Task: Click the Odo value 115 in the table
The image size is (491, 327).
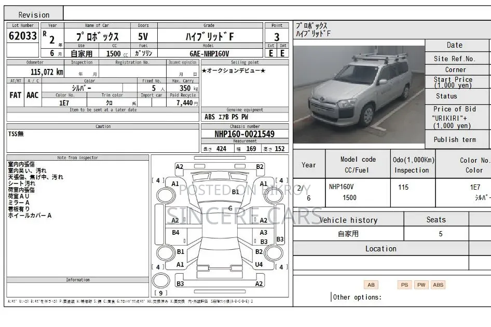Action: pos(403,187)
